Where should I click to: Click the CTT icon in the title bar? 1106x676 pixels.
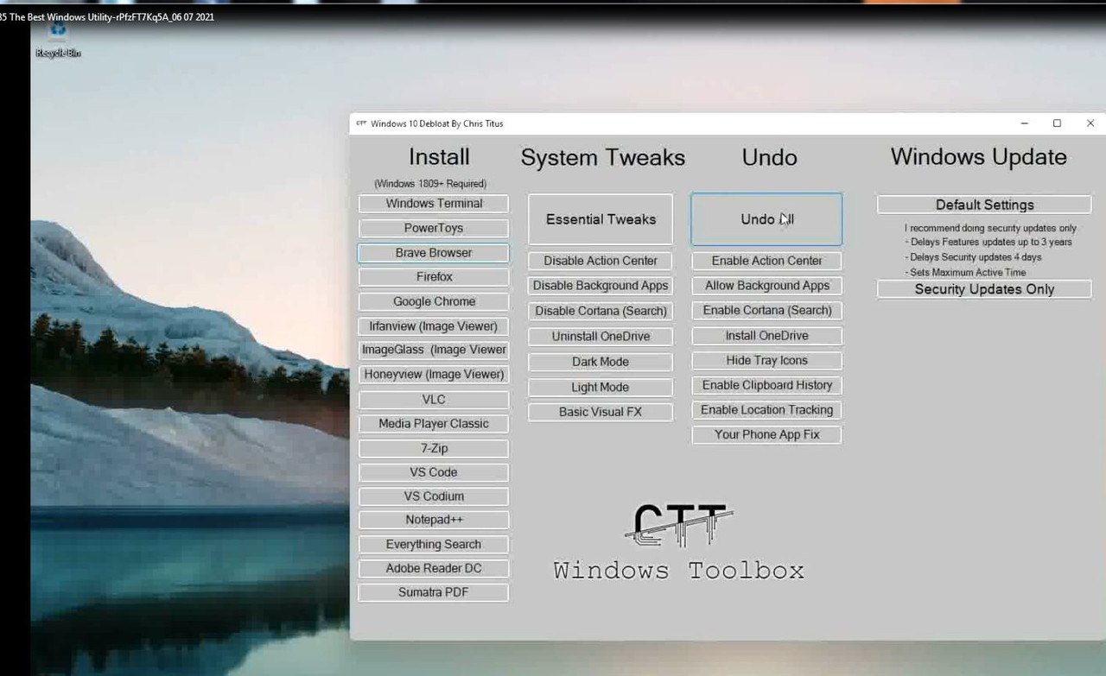tap(361, 123)
